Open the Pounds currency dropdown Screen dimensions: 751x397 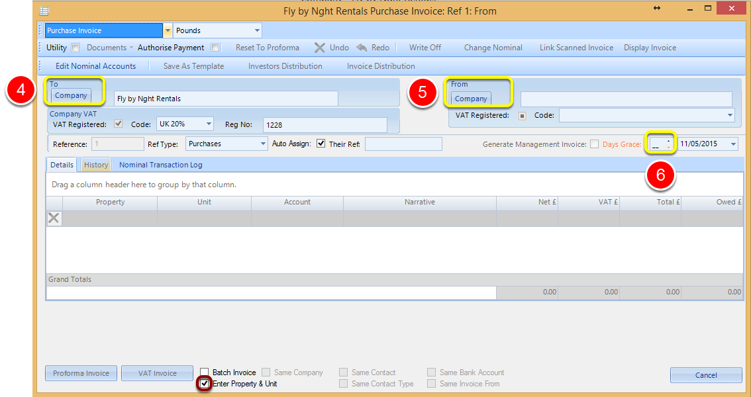[x=257, y=30]
